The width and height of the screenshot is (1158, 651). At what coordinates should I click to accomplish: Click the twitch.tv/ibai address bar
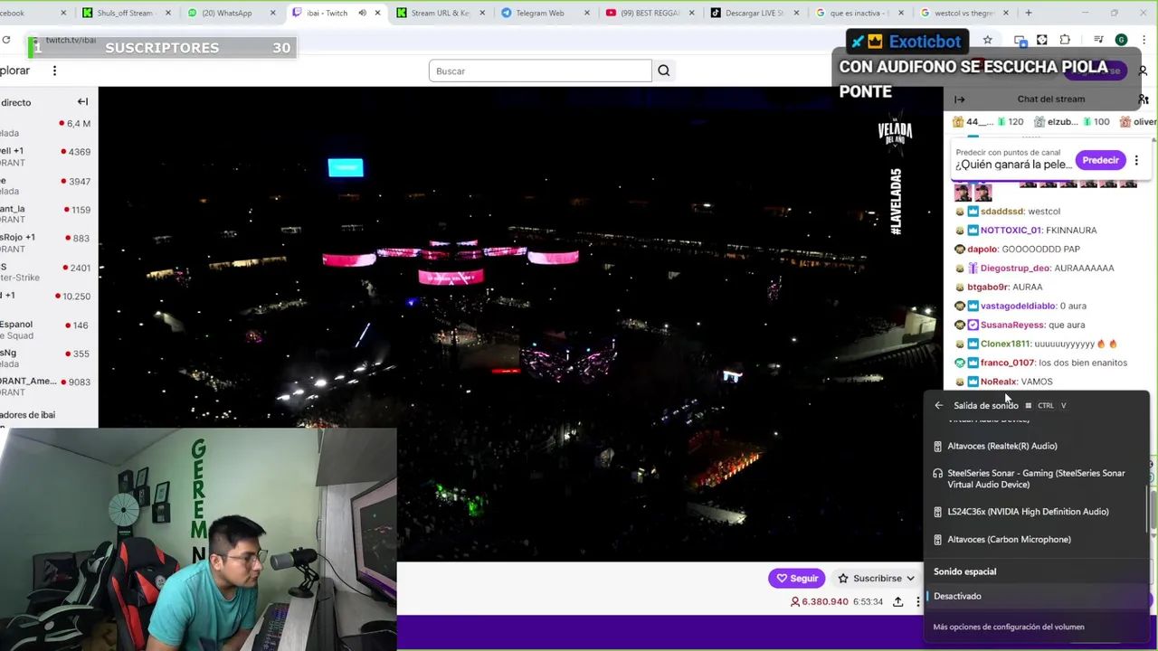coord(71,40)
